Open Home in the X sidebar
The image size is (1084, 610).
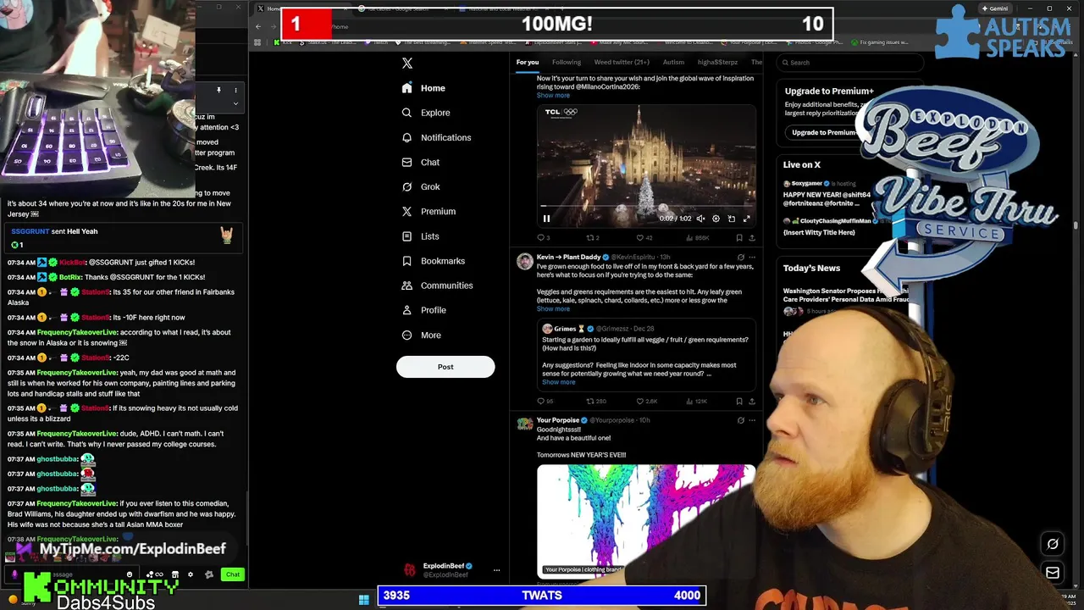click(x=423, y=88)
